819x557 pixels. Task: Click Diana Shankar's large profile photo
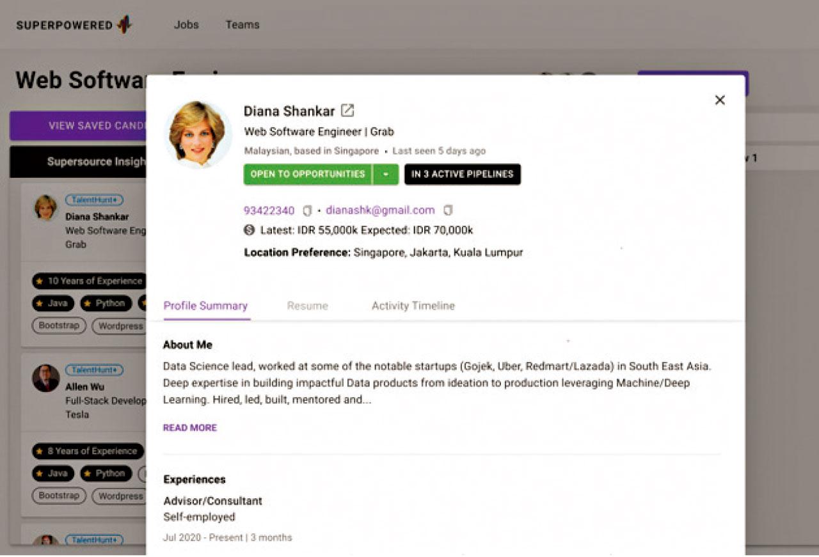click(x=198, y=134)
